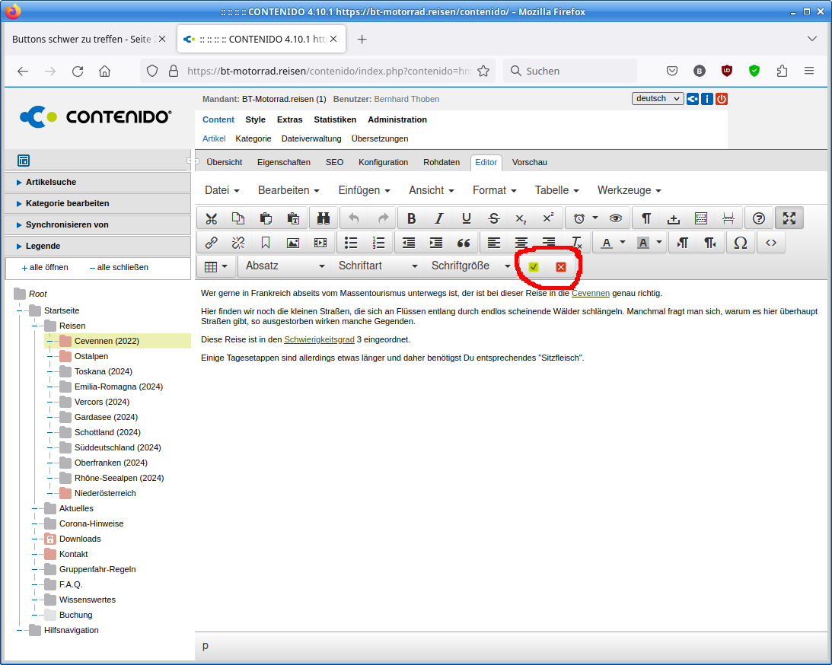Expand the Artikelsuche panel
The image size is (832, 665).
coord(51,182)
